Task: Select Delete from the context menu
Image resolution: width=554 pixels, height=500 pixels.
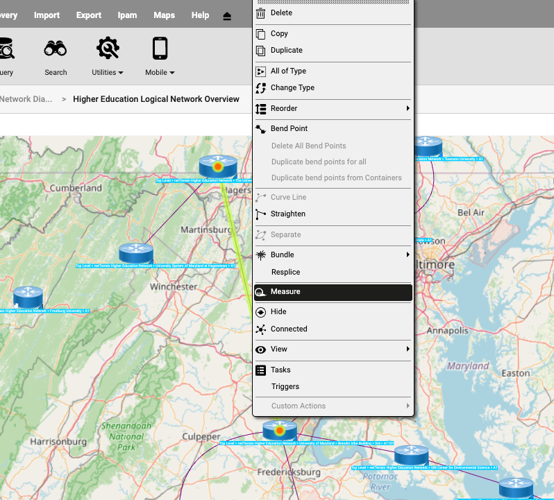Action: [x=281, y=13]
